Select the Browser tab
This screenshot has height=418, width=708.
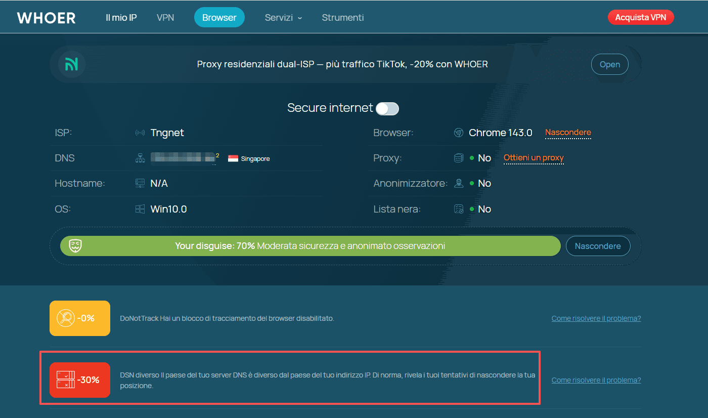(x=219, y=17)
